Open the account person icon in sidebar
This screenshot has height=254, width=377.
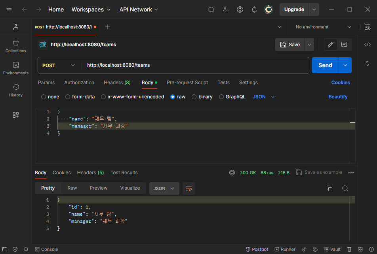(16, 27)
